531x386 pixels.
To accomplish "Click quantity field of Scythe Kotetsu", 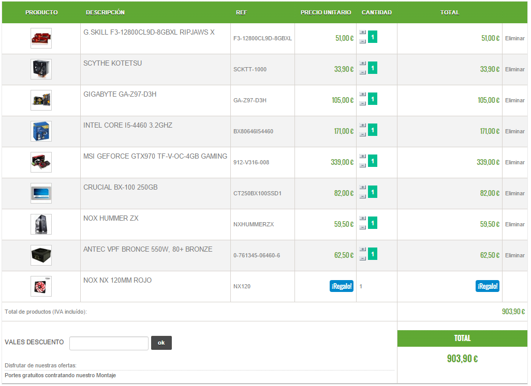I will (373, 68).
